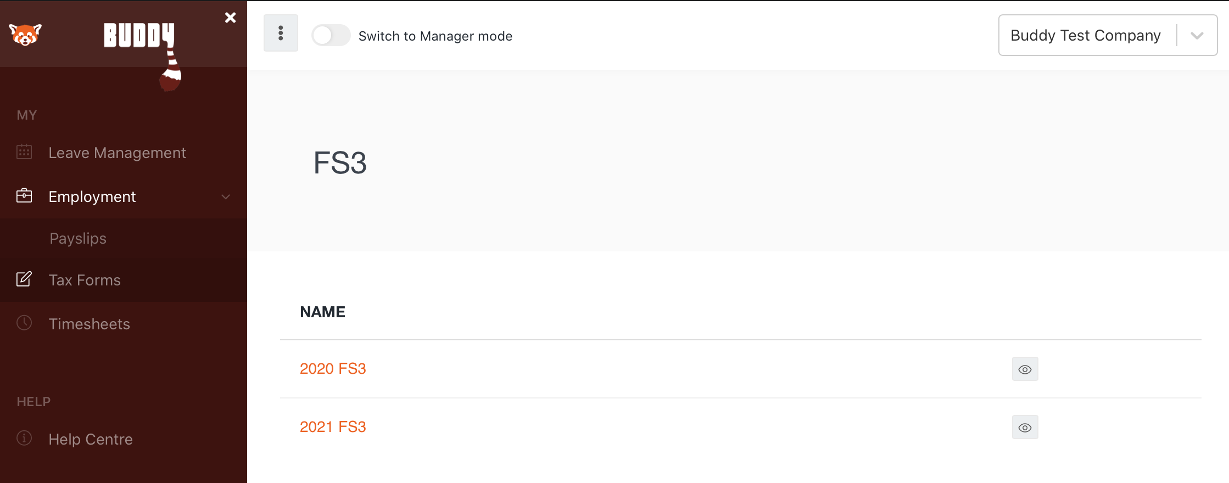Go to the Payslips section
Screen dimensions: 1229x483
[x=77, y=238]
